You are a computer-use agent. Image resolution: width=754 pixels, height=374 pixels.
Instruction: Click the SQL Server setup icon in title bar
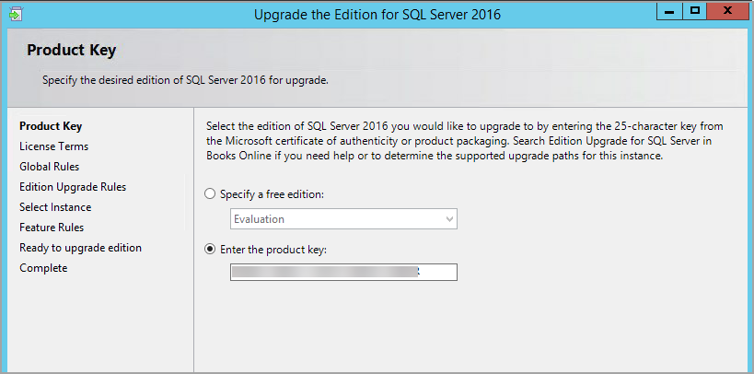coord(14,14)
